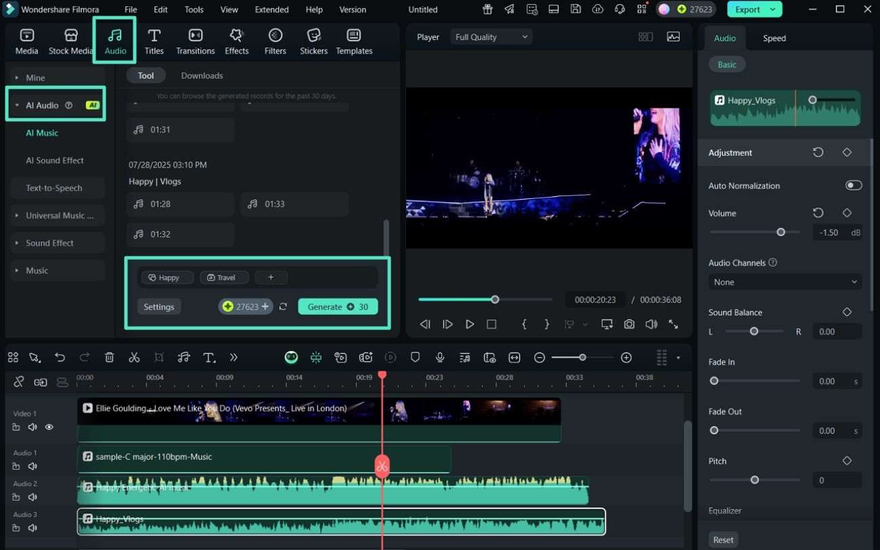Click the Mark In curly brace
This screenshot has height=550, width=880.
coord(524,324)
